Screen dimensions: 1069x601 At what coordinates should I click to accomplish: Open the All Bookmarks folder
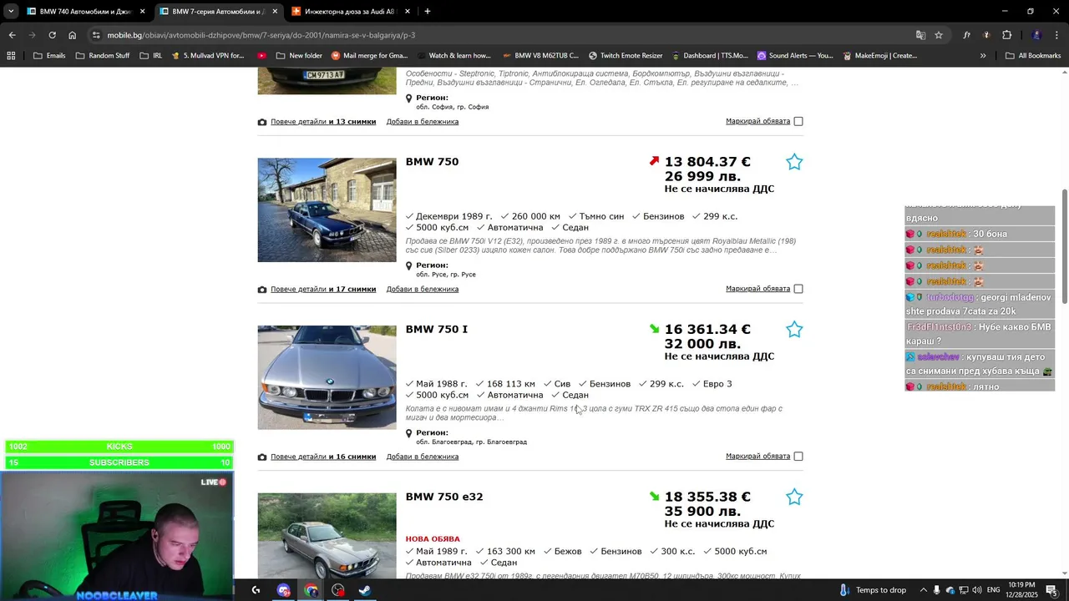click(1033, 56)
